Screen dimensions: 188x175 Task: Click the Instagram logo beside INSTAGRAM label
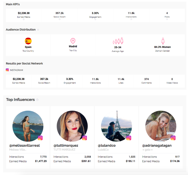(7, 70)
